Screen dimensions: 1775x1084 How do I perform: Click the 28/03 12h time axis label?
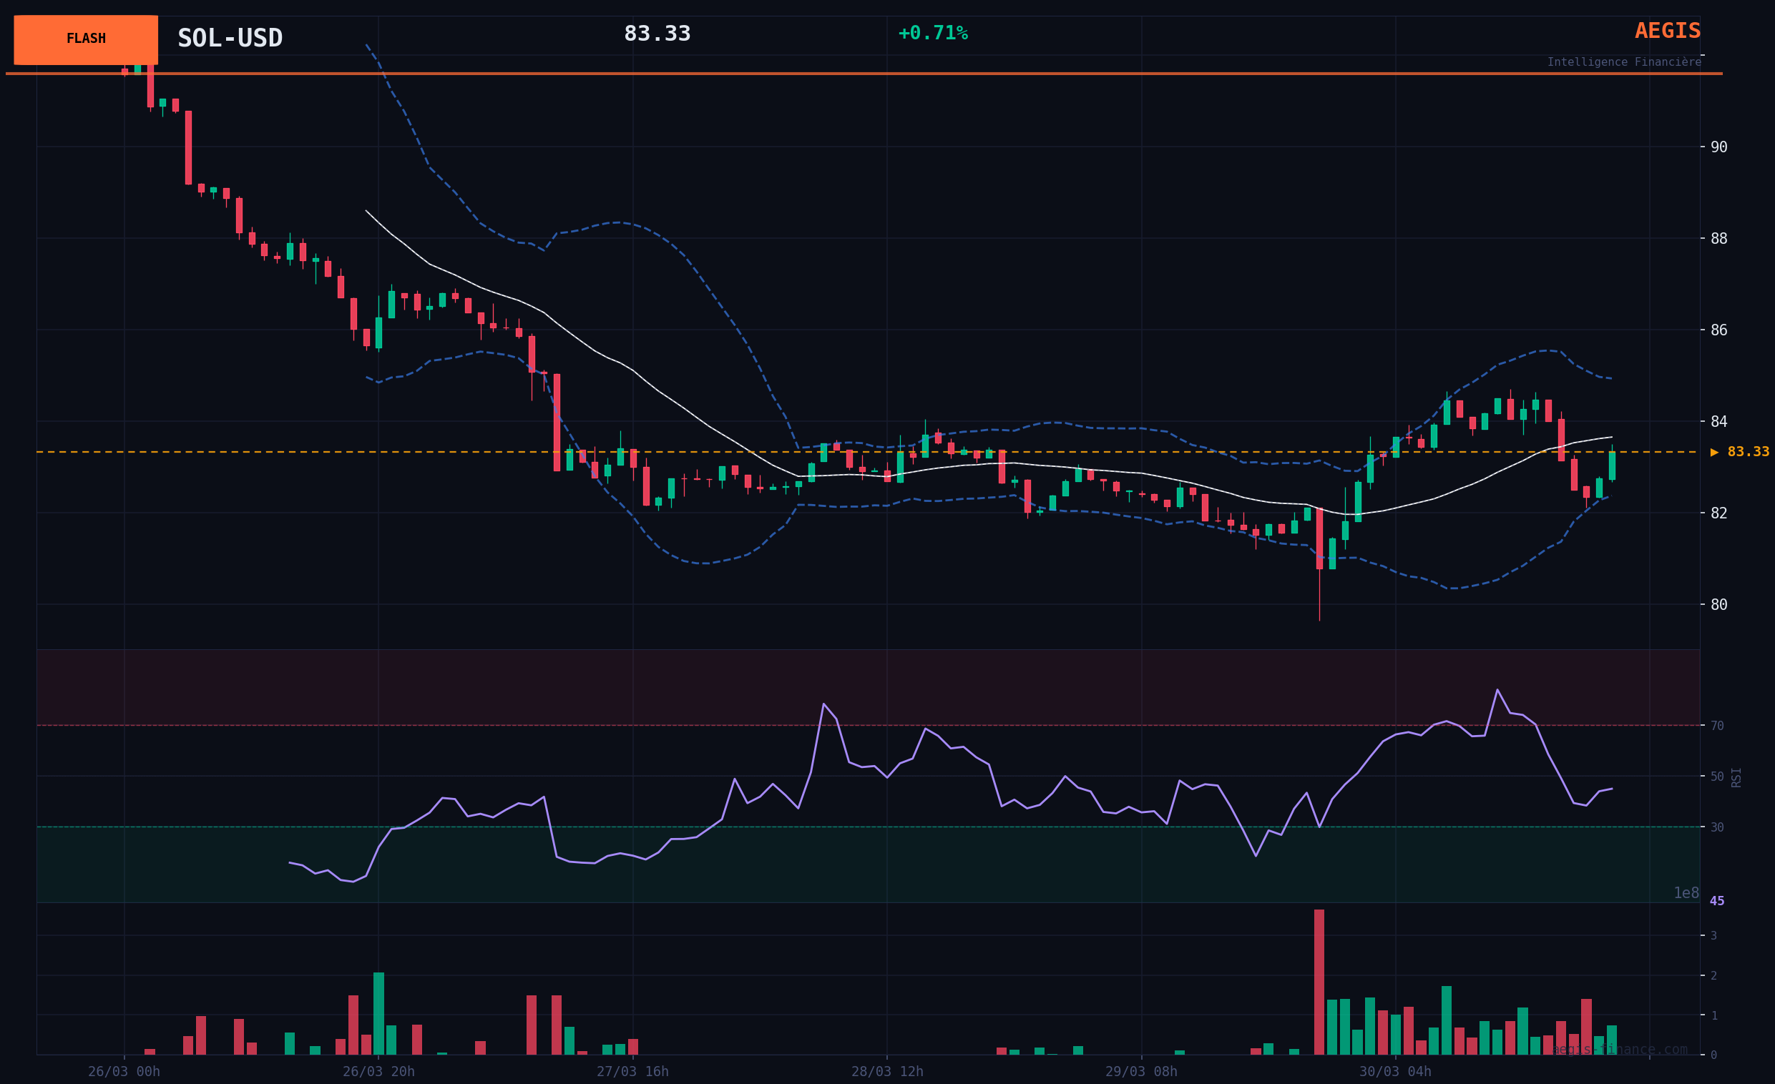(x=886, y=1072)
